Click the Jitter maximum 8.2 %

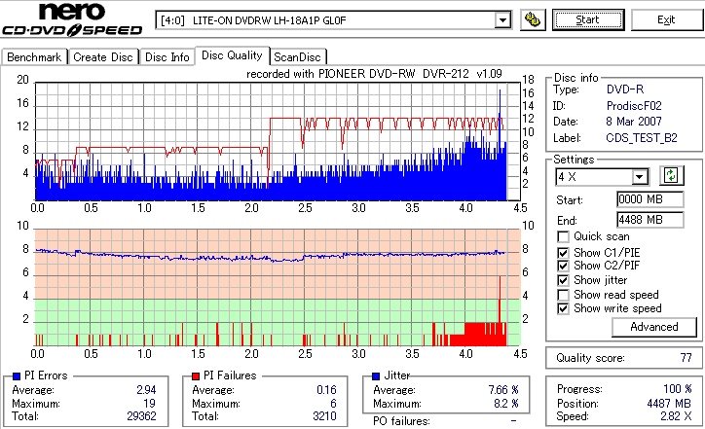(506, 404)
